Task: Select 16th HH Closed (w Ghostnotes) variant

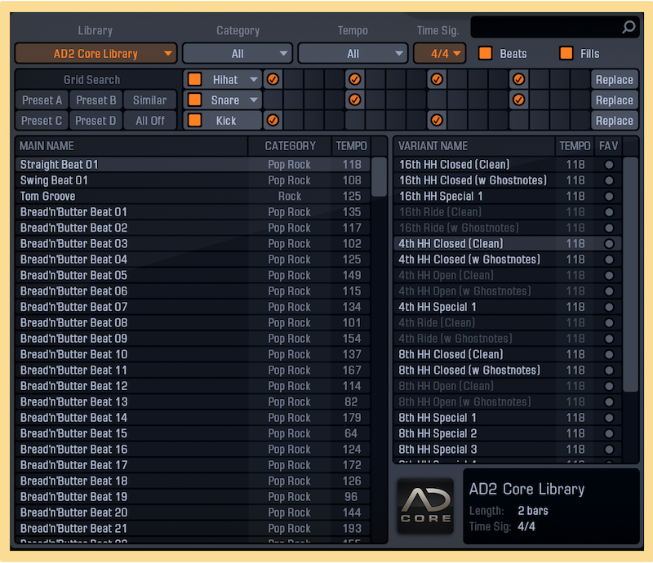Action: [508, 180]
